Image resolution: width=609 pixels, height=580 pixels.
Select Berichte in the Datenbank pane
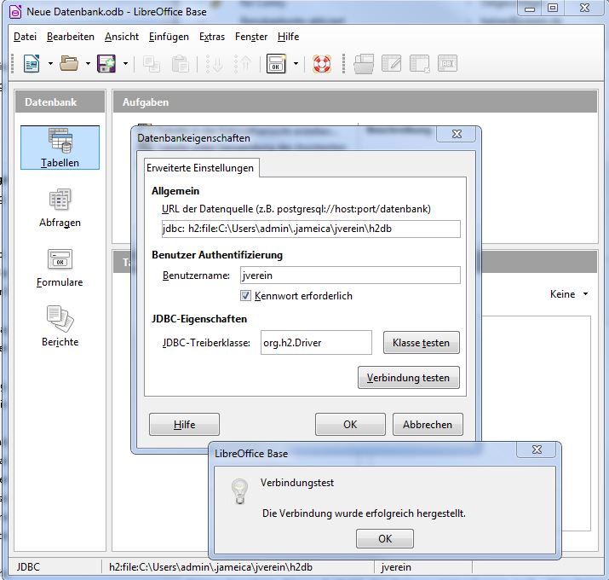[60, 326]
